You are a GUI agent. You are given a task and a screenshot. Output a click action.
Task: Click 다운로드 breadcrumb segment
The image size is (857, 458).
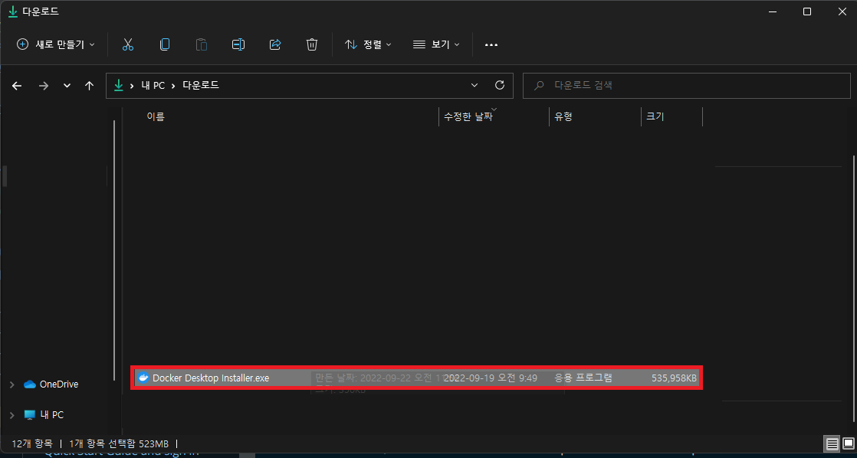coord(201,86)
